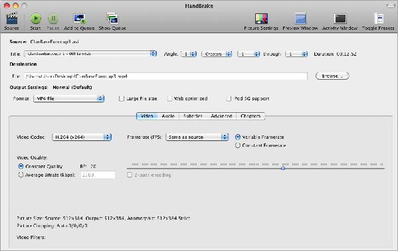398x251 pixels.
Task: Switch to the Video tab
Action: tap(147, 116)
